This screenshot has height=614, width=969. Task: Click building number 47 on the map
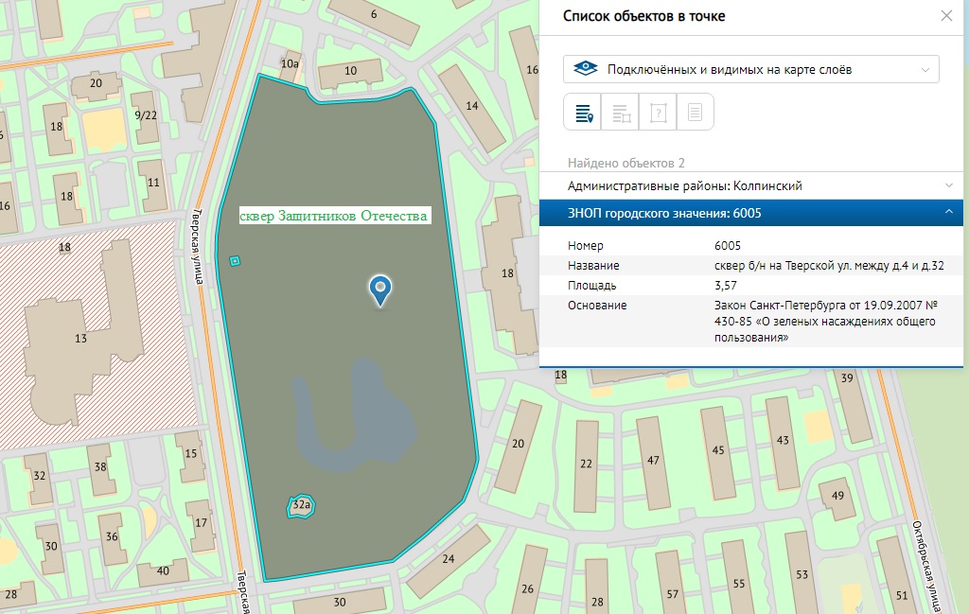pos(653,460)
